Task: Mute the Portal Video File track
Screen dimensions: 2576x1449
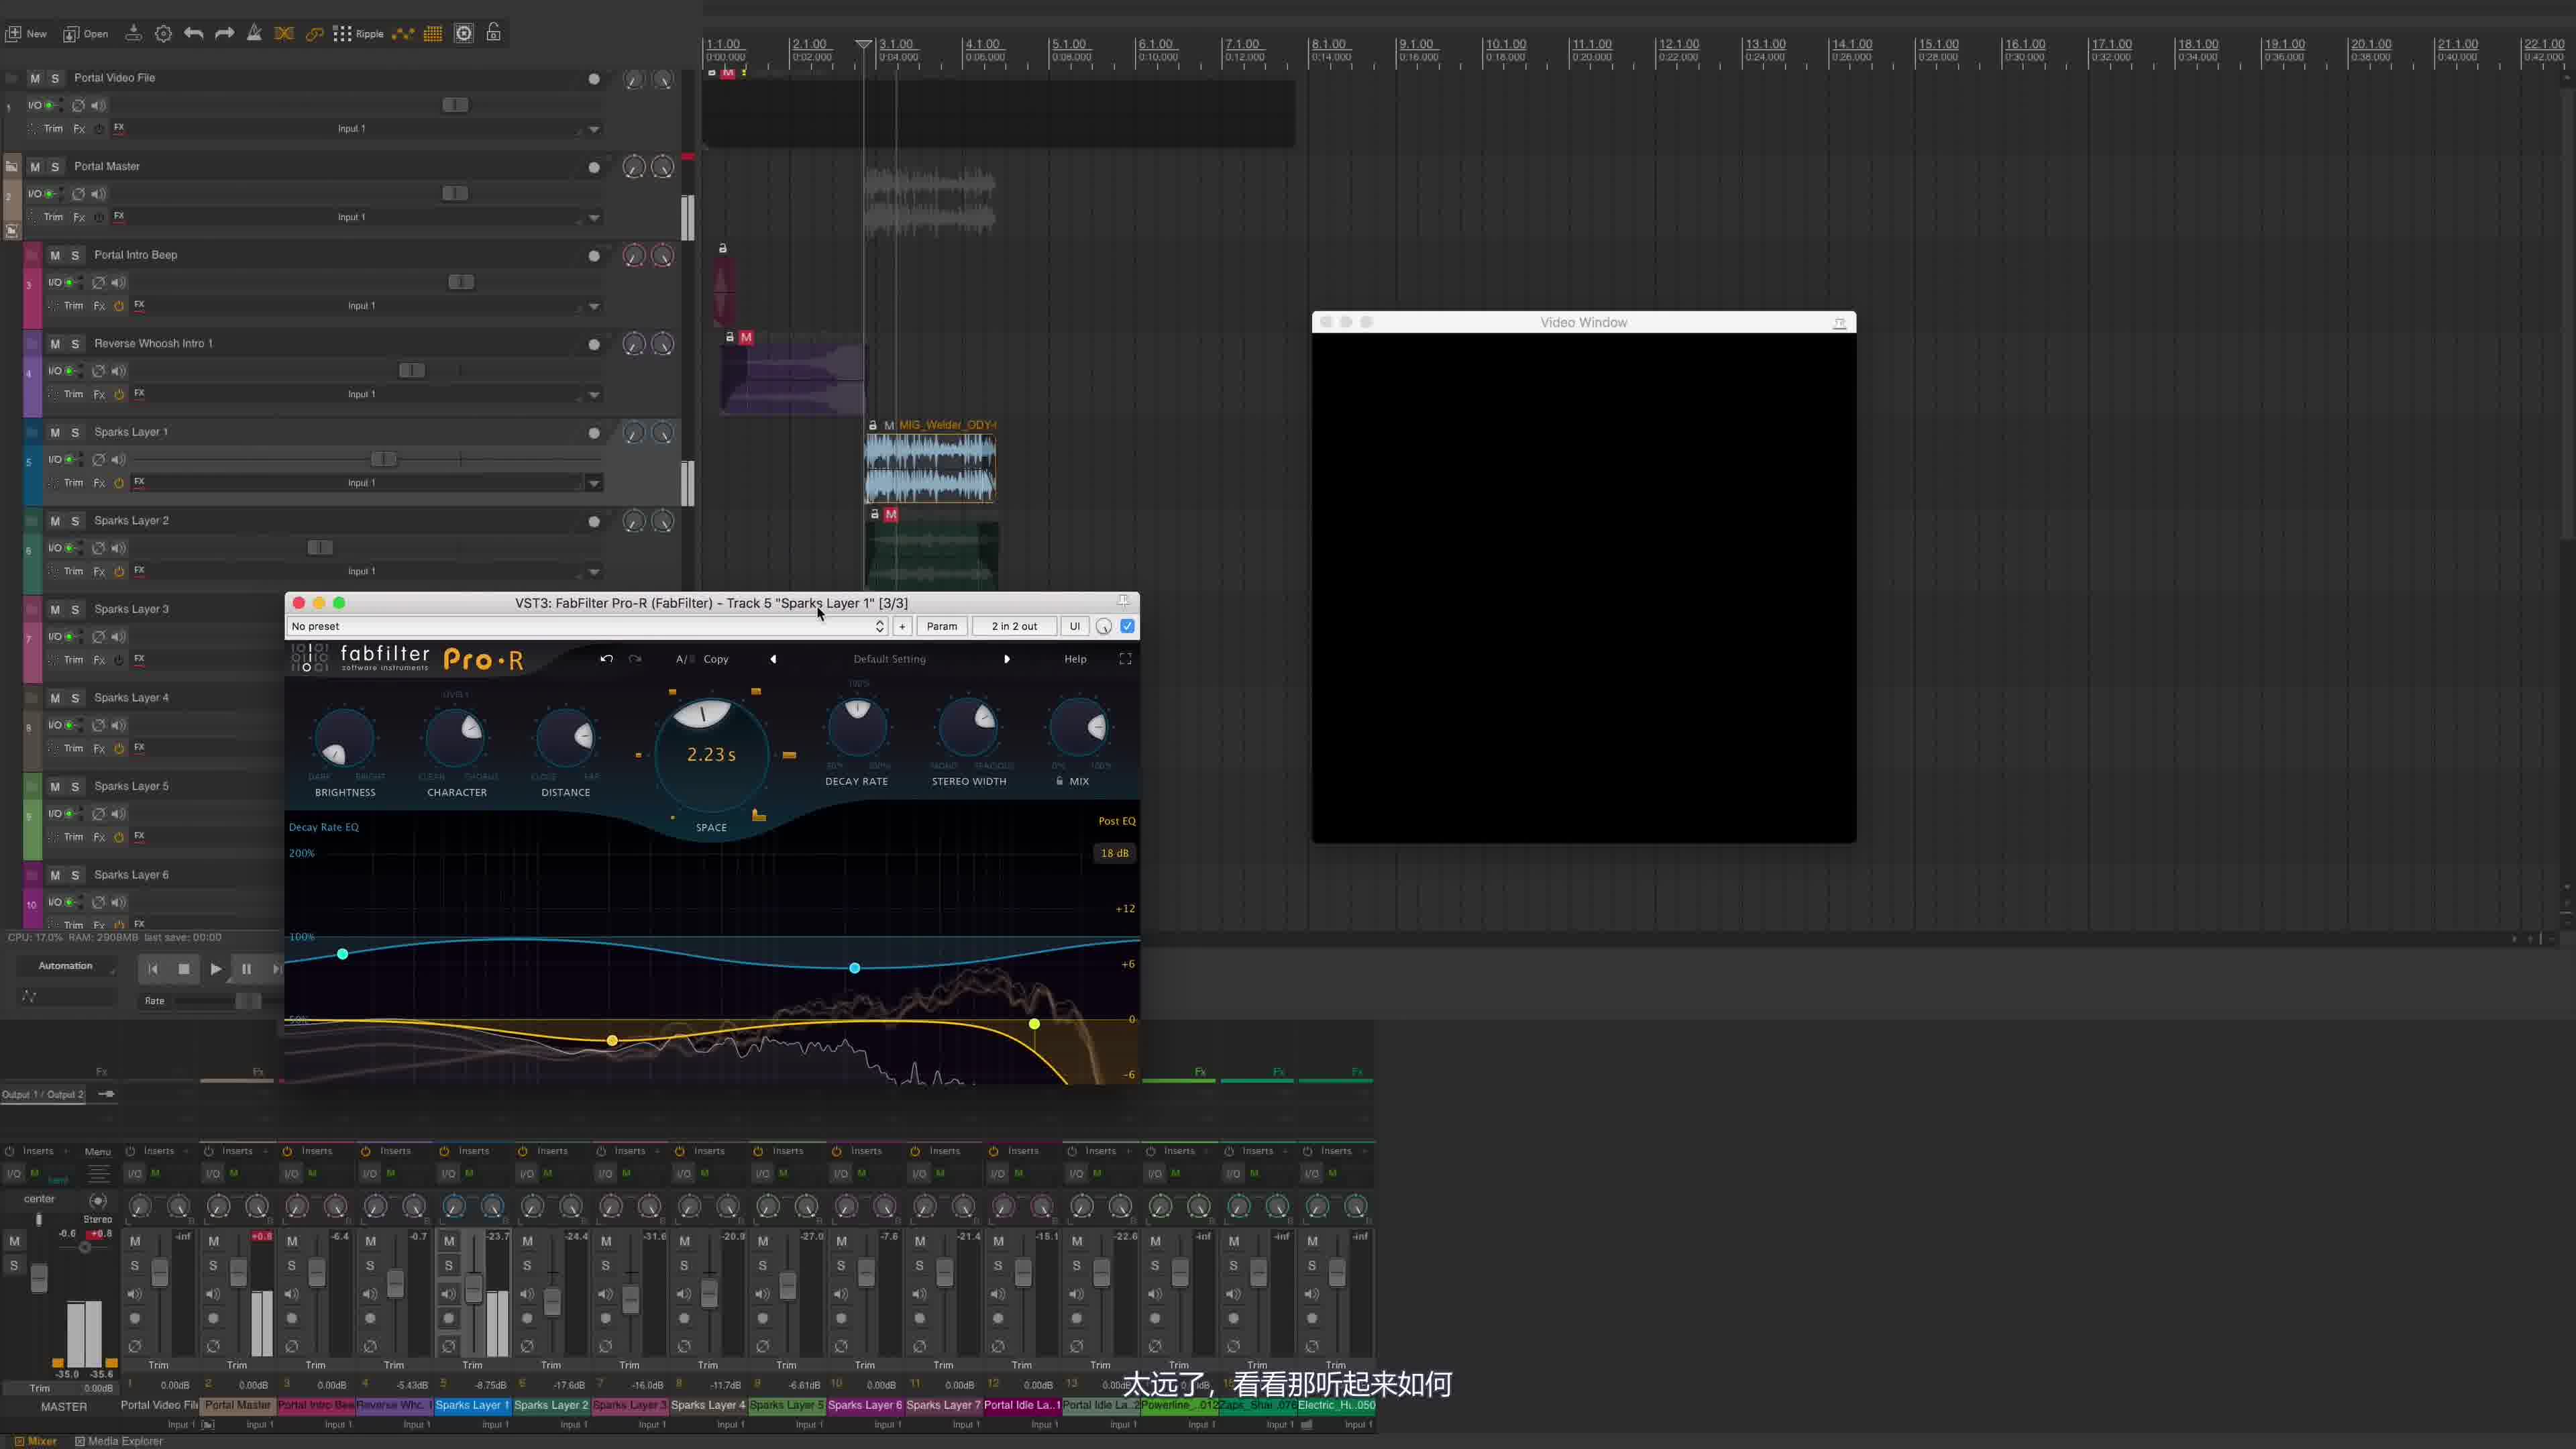Action: (x=35, y=78)
